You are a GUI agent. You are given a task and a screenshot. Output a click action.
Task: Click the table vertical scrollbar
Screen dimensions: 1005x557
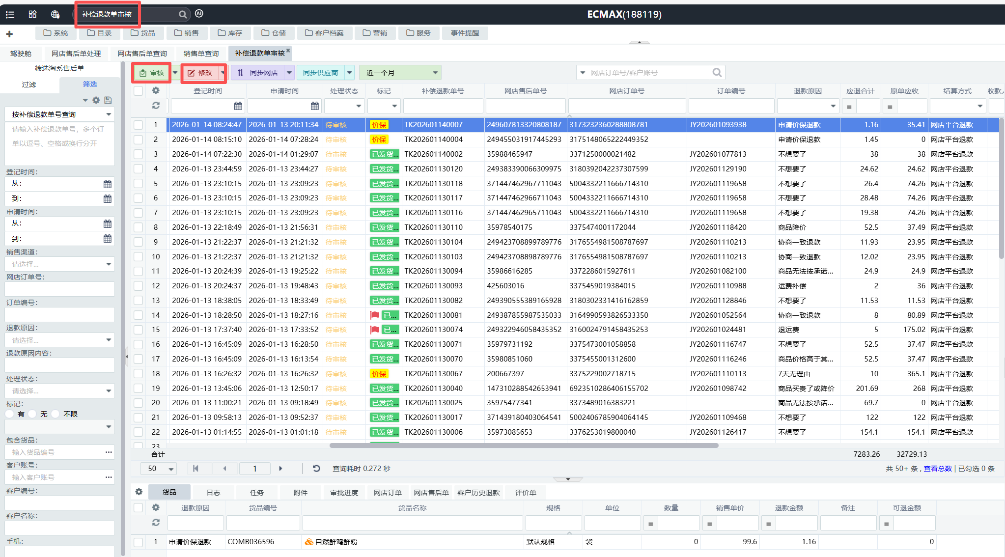pyautogui.click(x=1002, y=188)
